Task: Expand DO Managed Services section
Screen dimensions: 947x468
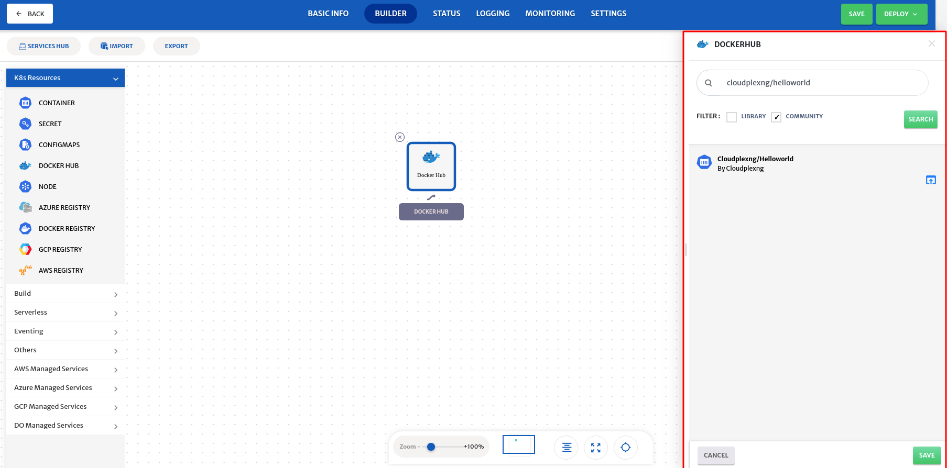Action: pyautogui.click(x=66, y=426)
